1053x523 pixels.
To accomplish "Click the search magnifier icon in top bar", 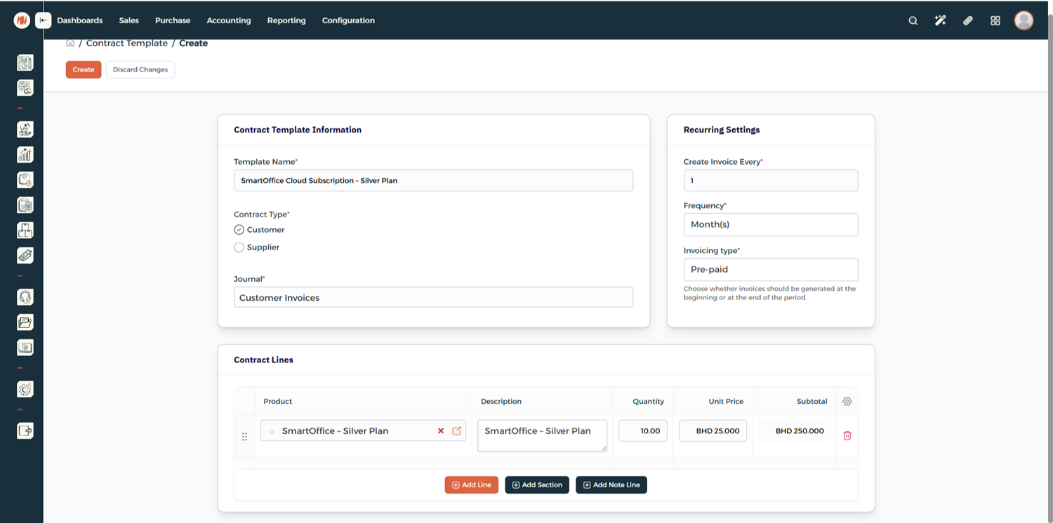I will coord(913,21).
